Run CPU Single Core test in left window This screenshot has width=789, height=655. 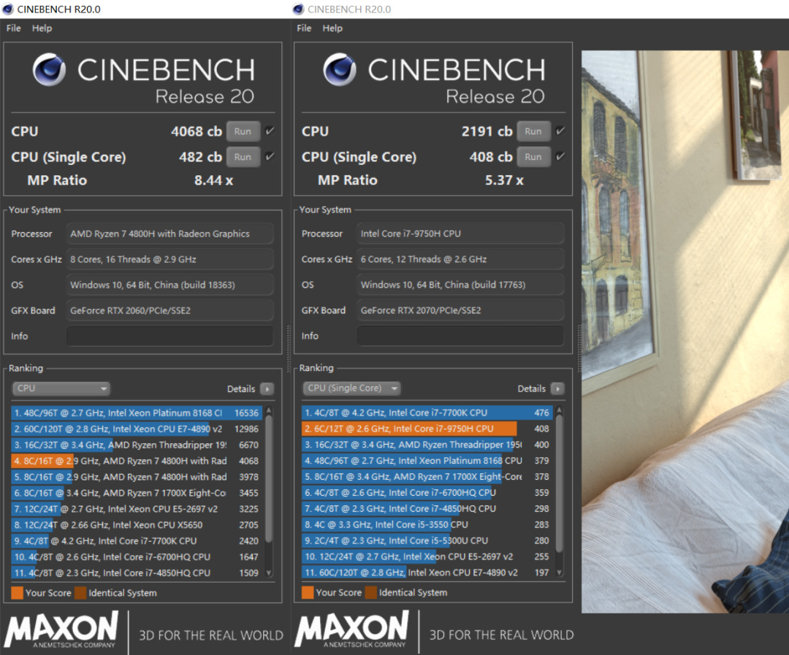(x=243, y=156)
